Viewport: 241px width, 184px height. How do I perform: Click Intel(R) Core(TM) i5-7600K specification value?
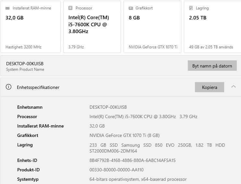143,117
